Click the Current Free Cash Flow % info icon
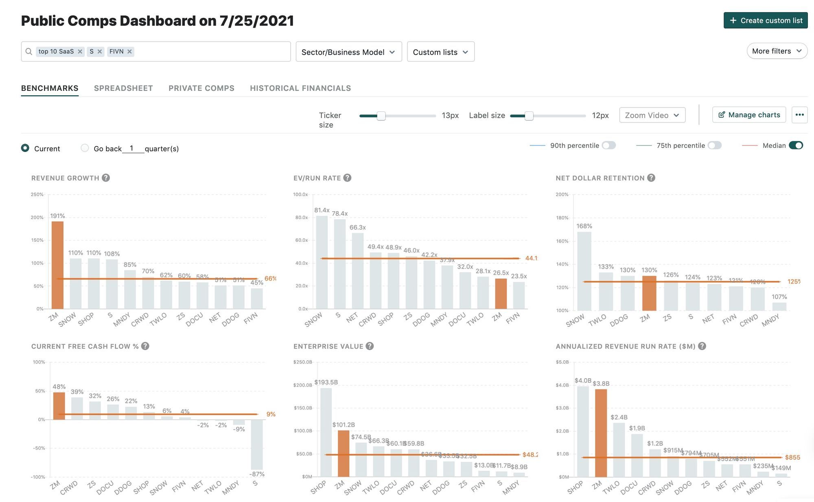814x502 pixels. (144, 346)
